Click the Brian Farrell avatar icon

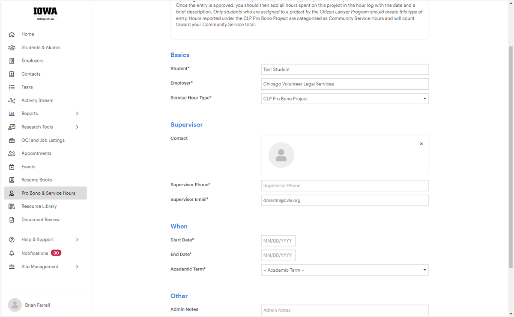pyautogui.click(x=15, y=305)
